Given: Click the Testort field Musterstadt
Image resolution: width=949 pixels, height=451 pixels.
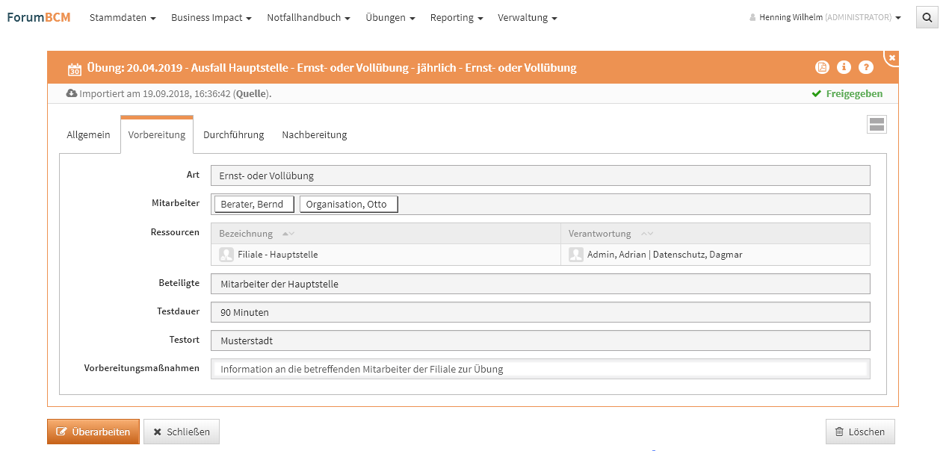Looking at the screenshot, I should (540, 340).
